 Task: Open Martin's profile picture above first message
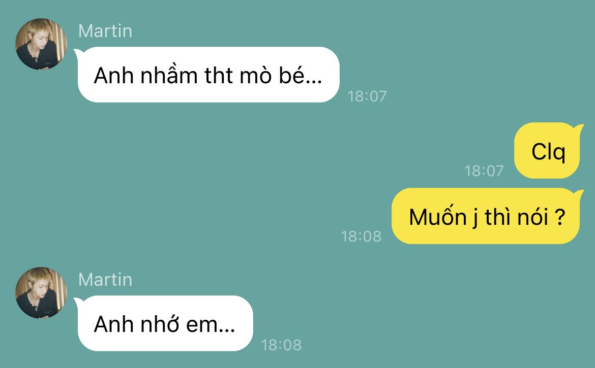tap(41, 44)
